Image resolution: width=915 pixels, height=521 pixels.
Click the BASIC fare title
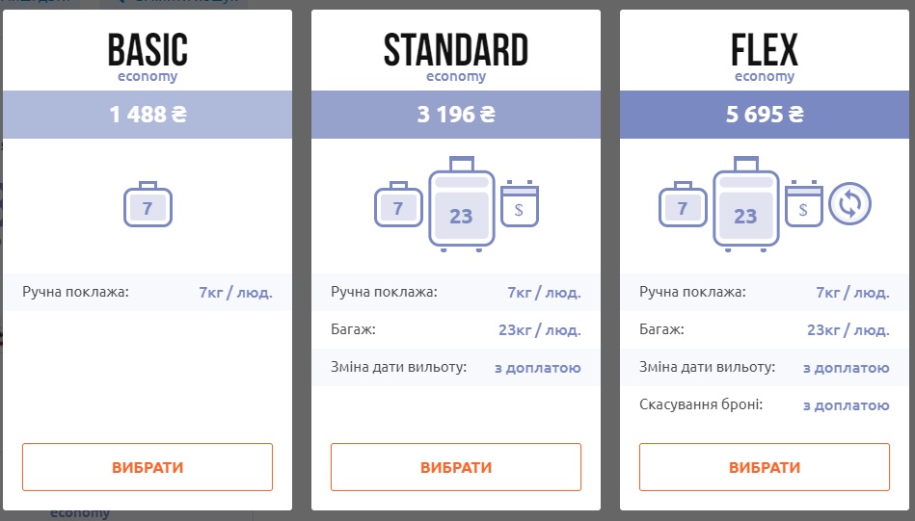point(148,50)
